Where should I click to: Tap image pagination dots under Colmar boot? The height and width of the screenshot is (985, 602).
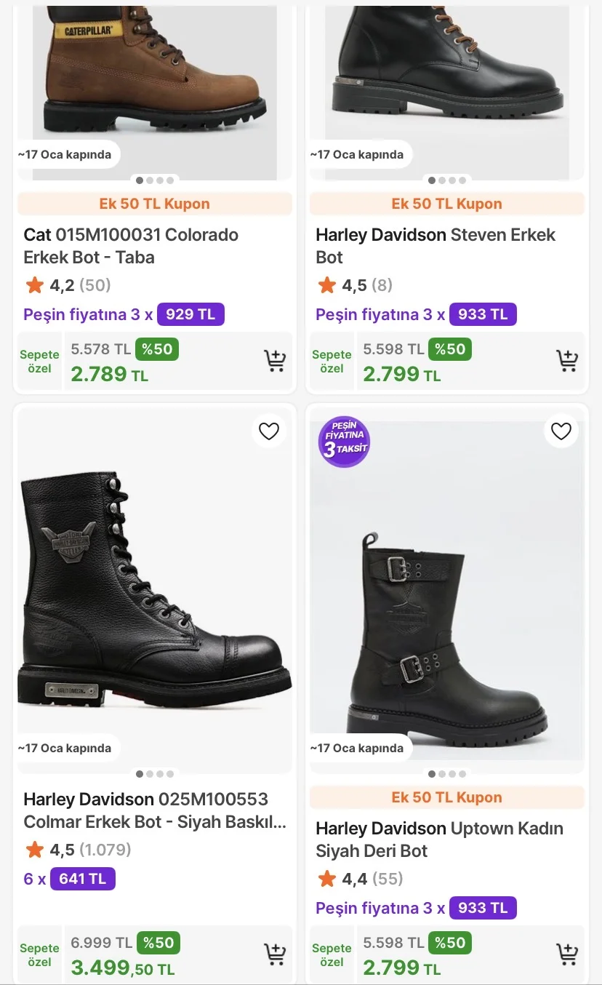[x=154, y=774]
